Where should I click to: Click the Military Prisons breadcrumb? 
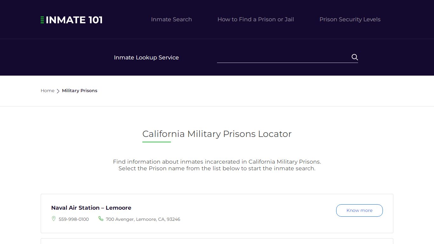tap(79, 91)
